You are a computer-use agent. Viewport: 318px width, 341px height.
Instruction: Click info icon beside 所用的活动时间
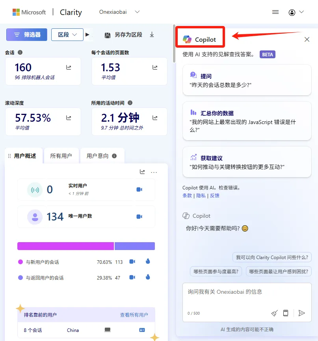130,103
